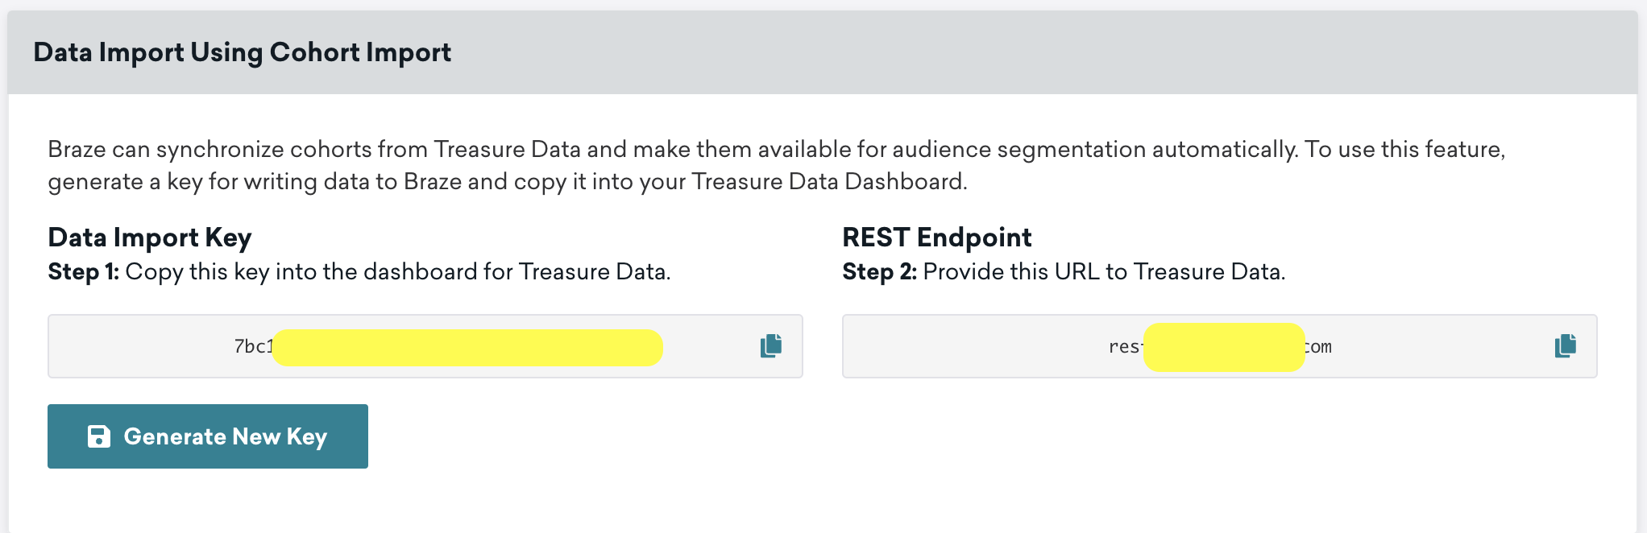Screen dimensions: 1647x533
Task: Click the 'com' ending of the endpoint URL
Action: 1319,347
